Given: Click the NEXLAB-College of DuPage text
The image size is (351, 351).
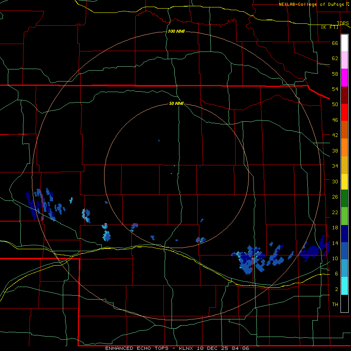Looking at the screenshot, I should 311,4.
